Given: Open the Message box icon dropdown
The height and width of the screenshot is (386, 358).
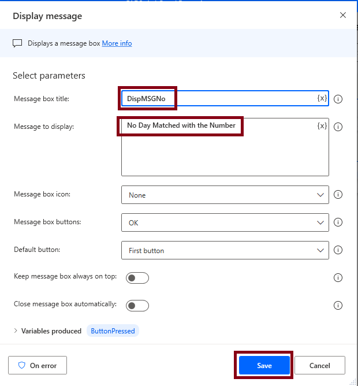Looking at the screenshot, I should [225, 195].
